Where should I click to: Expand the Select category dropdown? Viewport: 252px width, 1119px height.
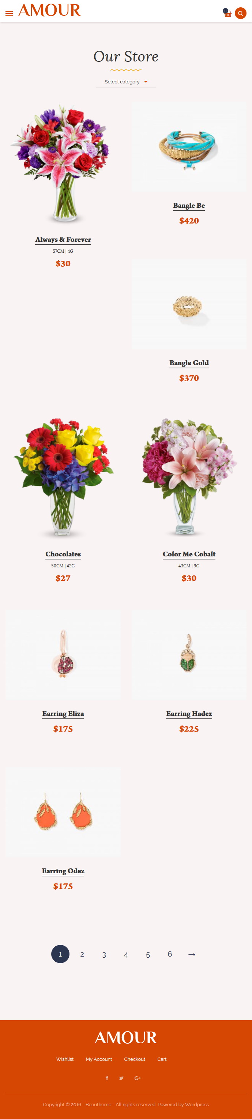tap(126, 82)
